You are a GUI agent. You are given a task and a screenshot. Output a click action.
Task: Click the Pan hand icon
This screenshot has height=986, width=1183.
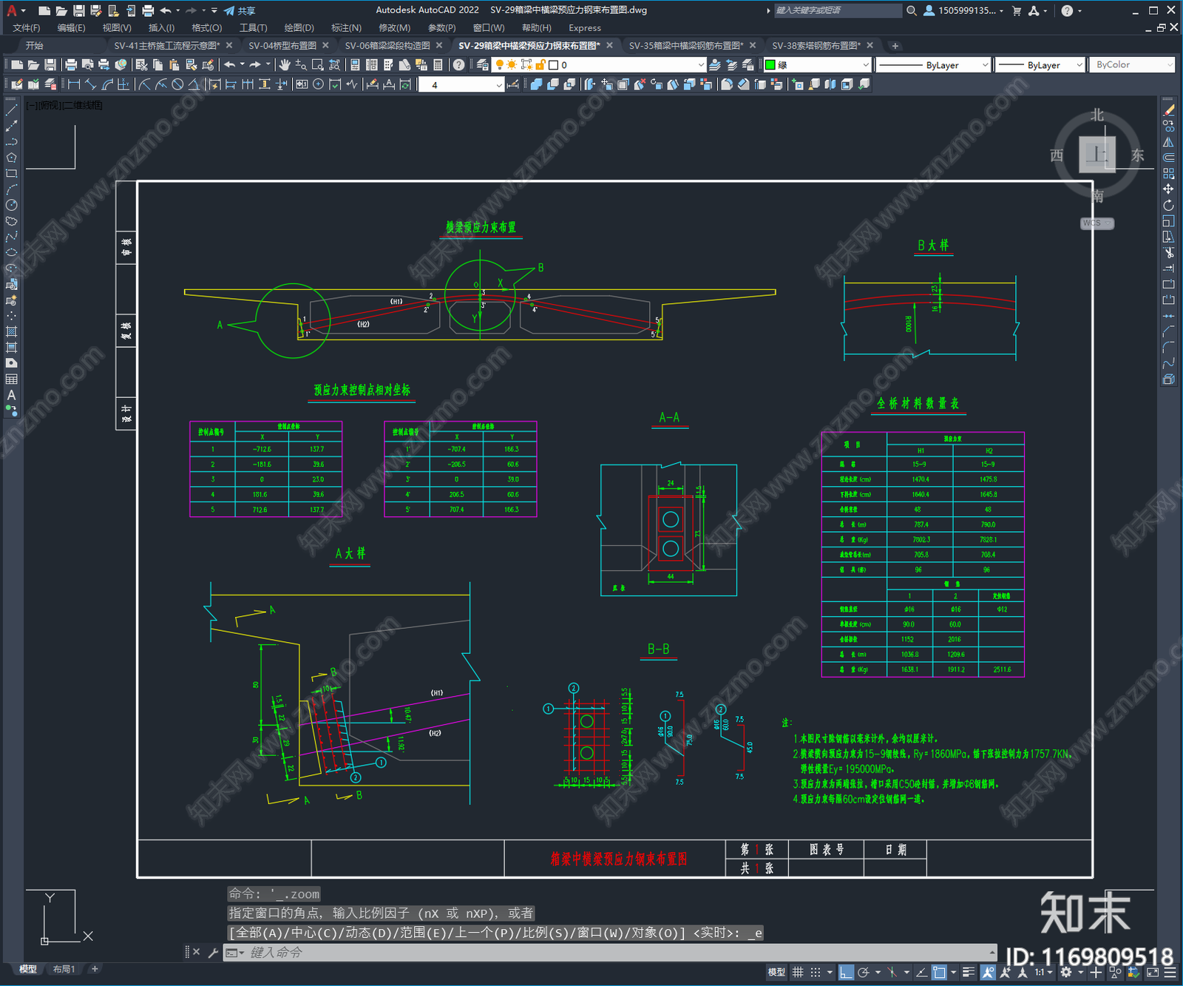[285, 65]
